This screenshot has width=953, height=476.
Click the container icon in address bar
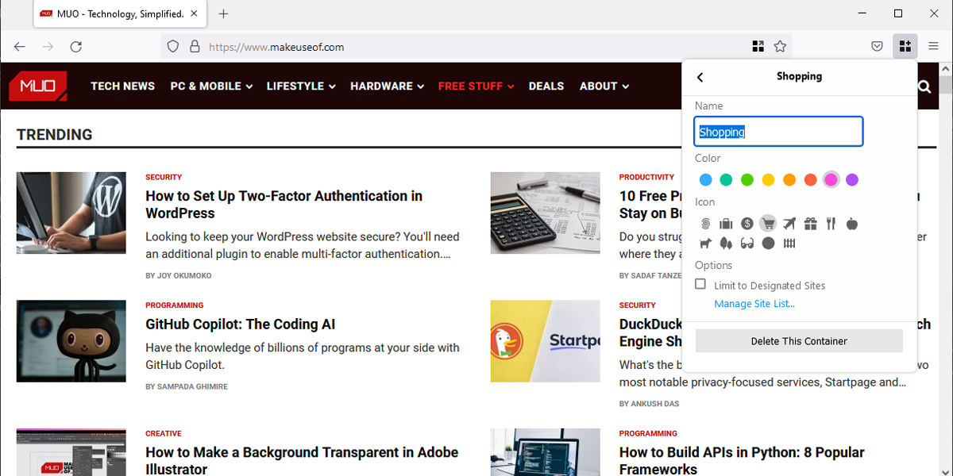pyautogui.click(x=758, y=47)
